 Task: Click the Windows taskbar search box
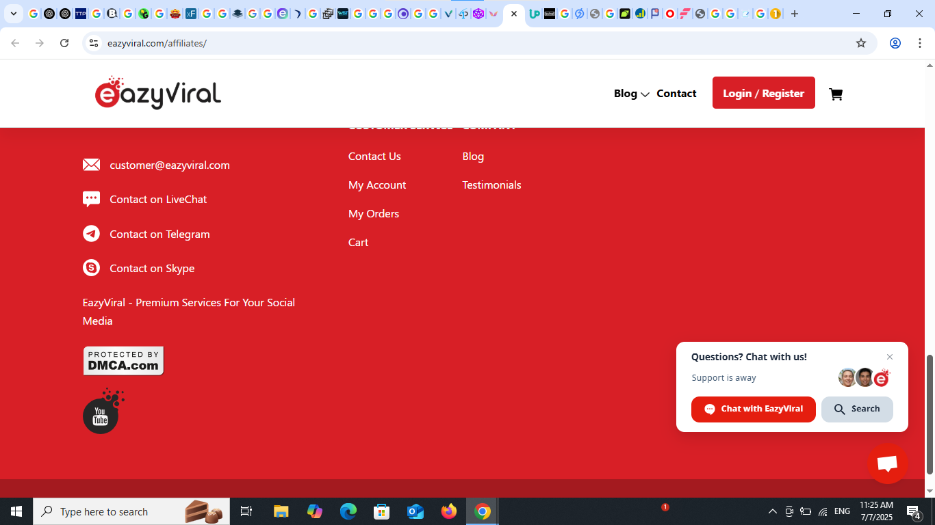(x=131, y=511)
